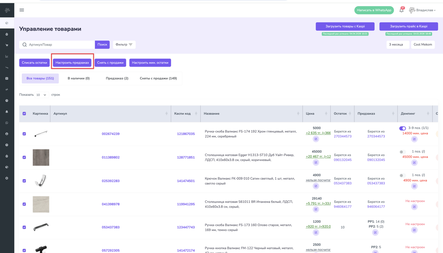Edit the price of product 002674239
This screenshot has width=443, height=253.
click(x=316, y=139)
